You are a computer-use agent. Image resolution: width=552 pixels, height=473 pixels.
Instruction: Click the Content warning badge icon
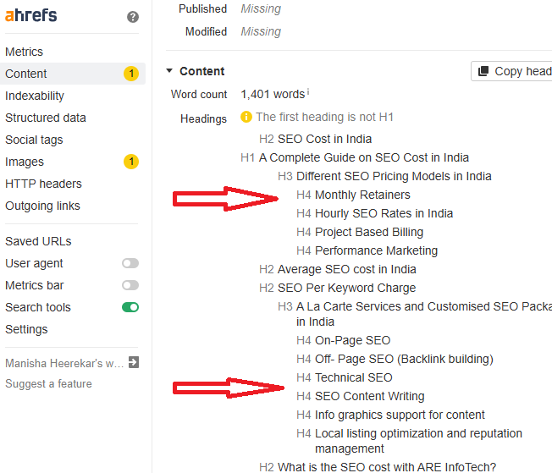pos(130,74)
